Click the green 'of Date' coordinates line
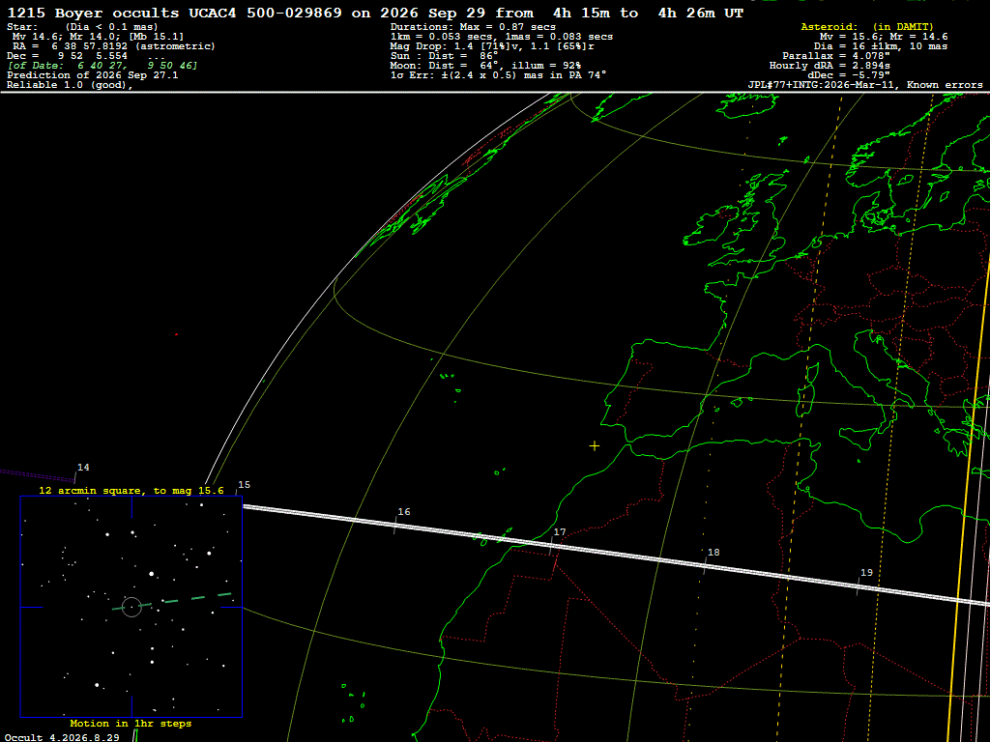This screenshot has width=990, height=742. coord(102,65)
